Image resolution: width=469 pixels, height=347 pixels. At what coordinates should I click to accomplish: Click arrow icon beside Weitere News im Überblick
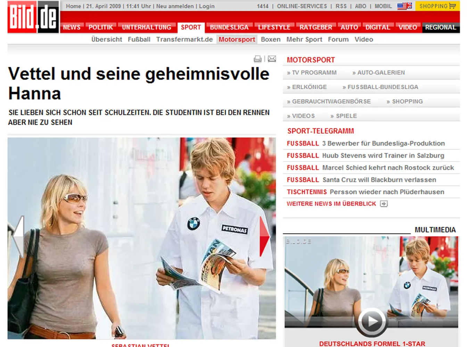click(x=384, y=204)
